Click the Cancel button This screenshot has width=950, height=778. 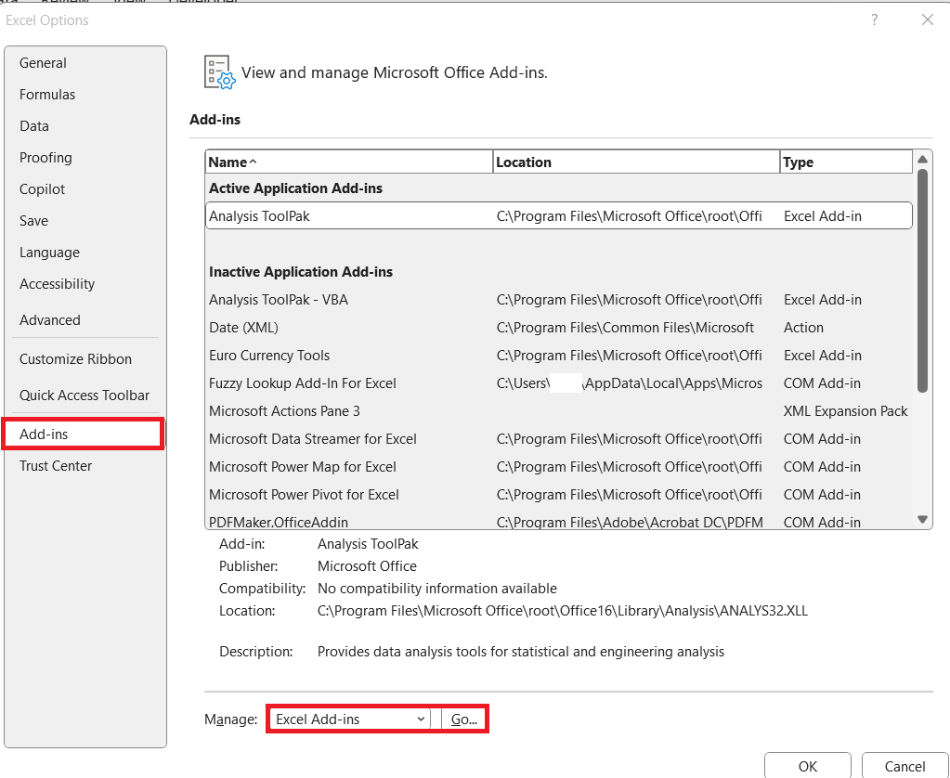904,766
